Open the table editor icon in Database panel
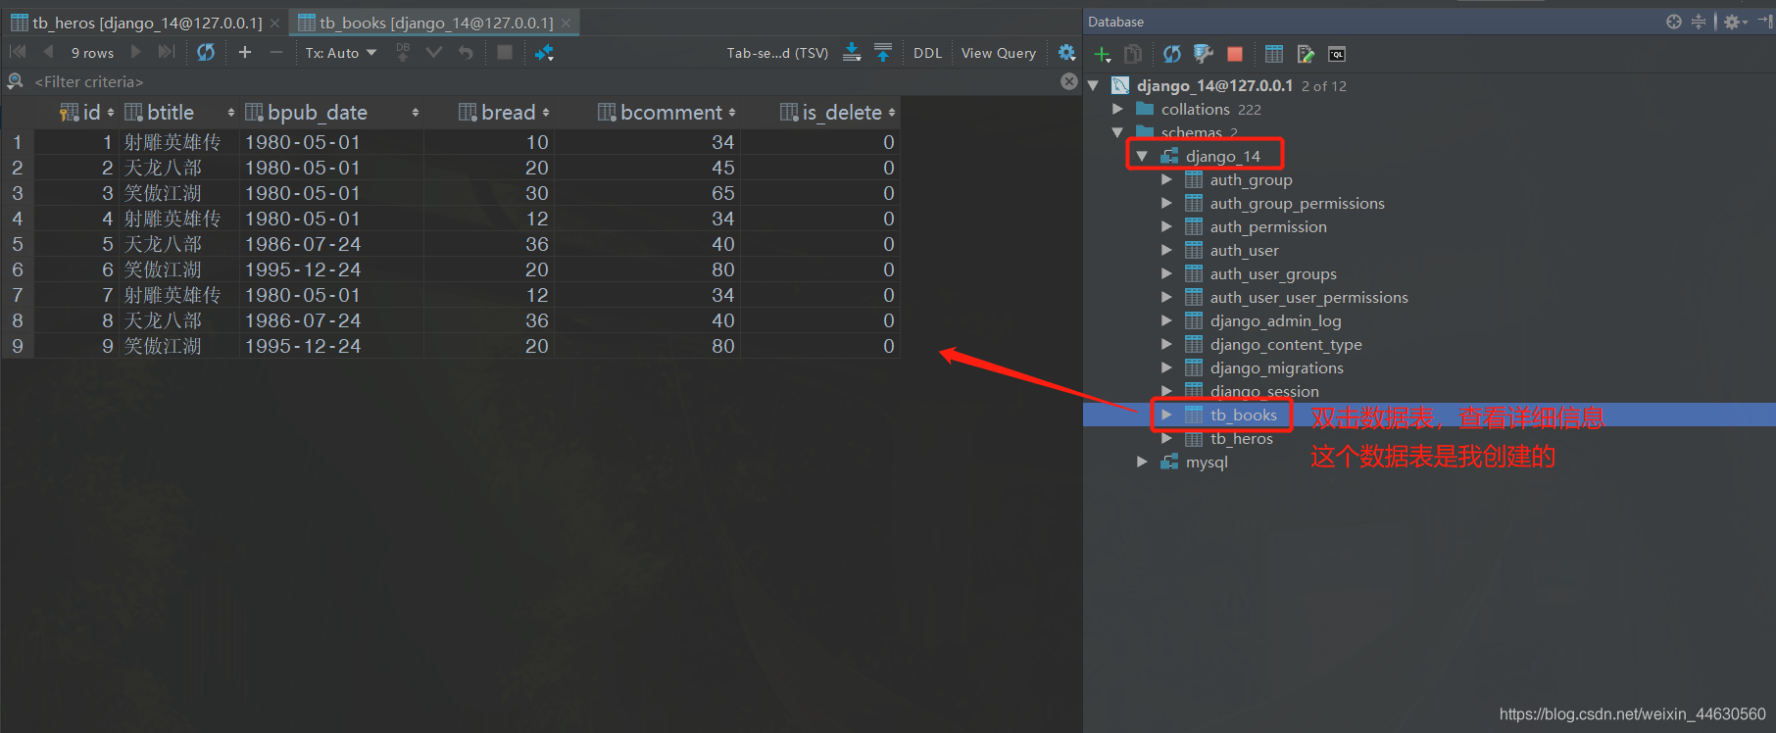1776x733 pixels. point(1274,54)
